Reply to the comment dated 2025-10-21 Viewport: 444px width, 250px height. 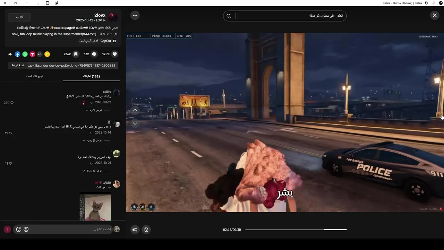(x=91, y=163)
